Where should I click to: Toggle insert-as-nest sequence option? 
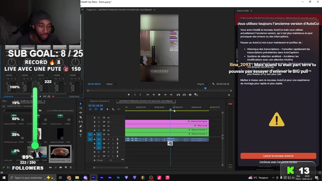coord(90,109)
